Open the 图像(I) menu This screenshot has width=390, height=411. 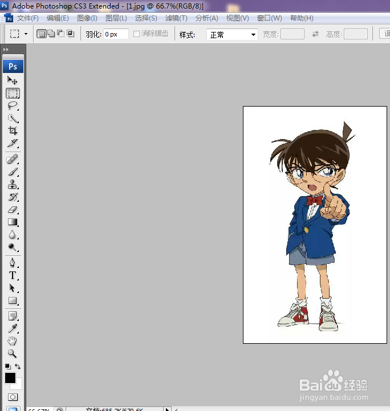[87, 18]
